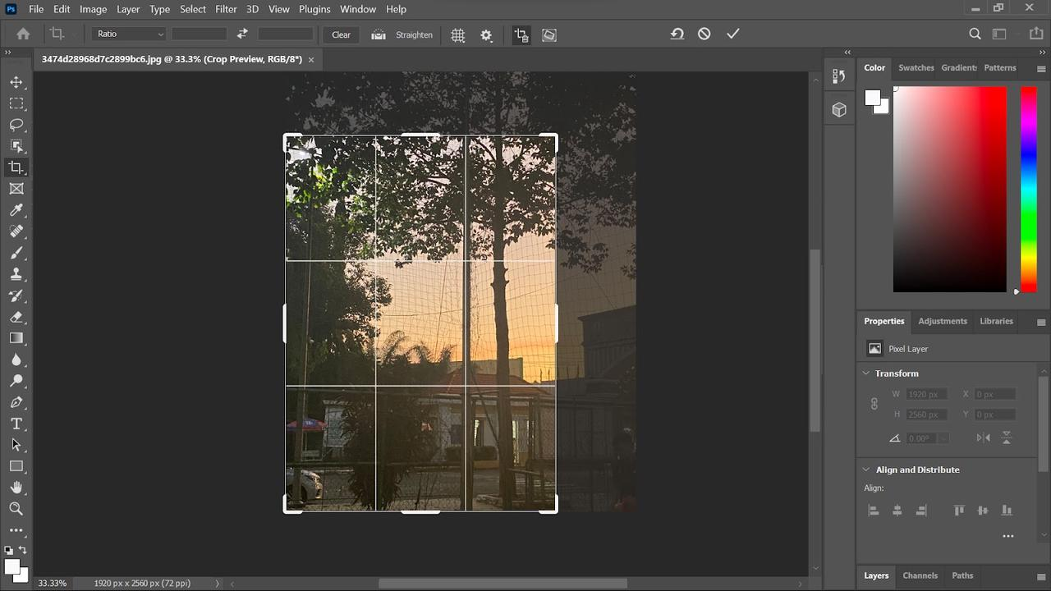Image resolution: width=1051 pixels, height=591 pixels.
Task: Commit the crop with the checkmark button
Action: [732, 34]
